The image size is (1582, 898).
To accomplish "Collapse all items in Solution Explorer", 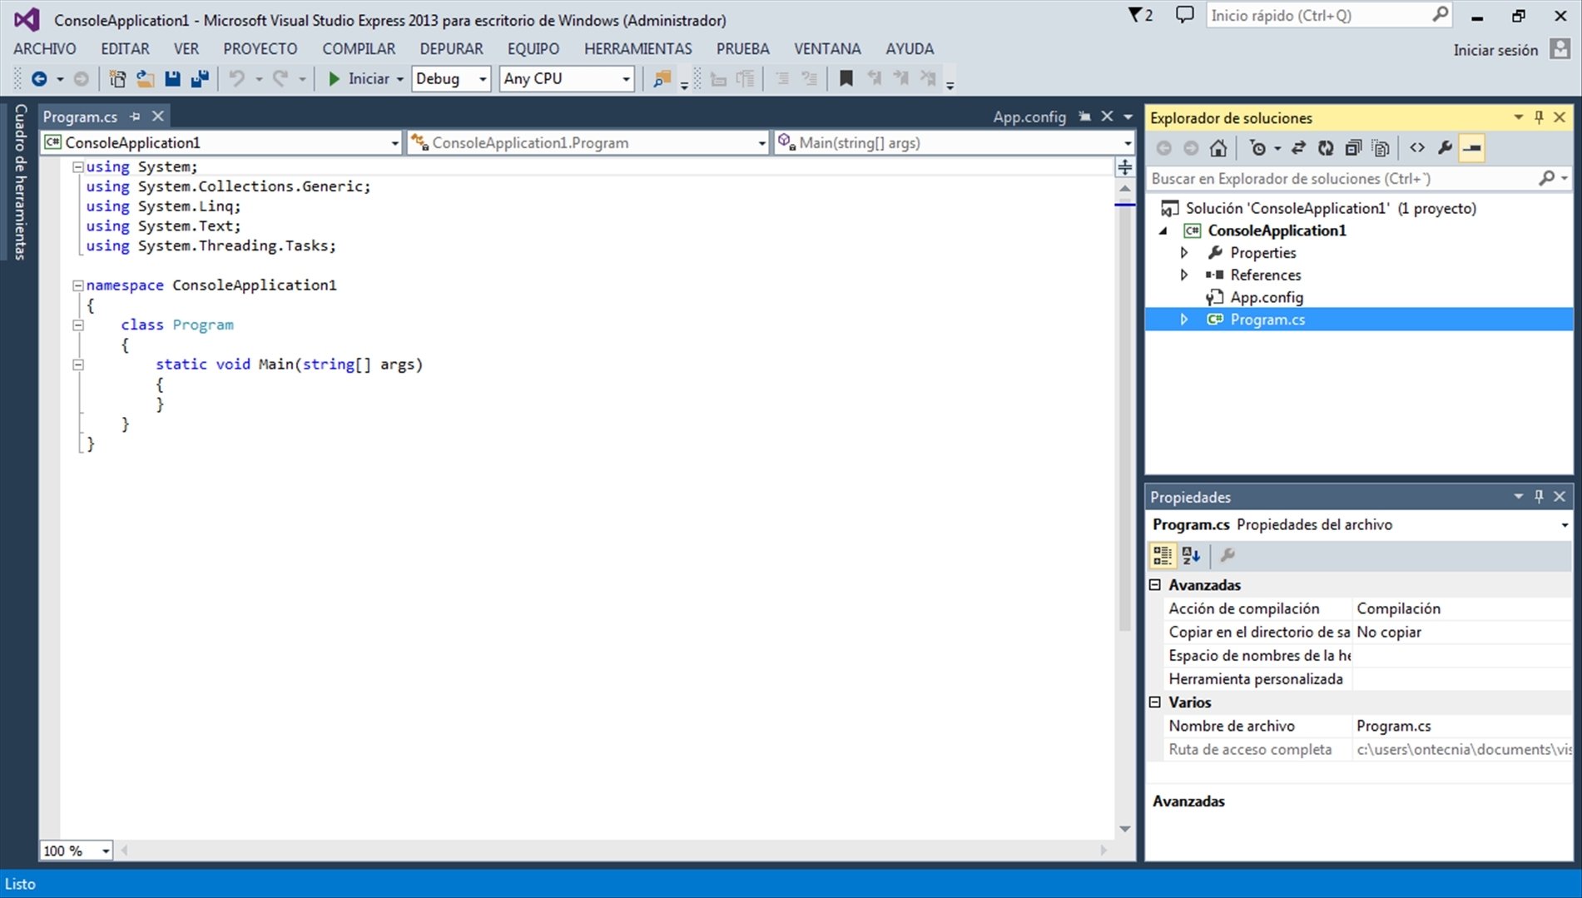I will [1353, 148].
